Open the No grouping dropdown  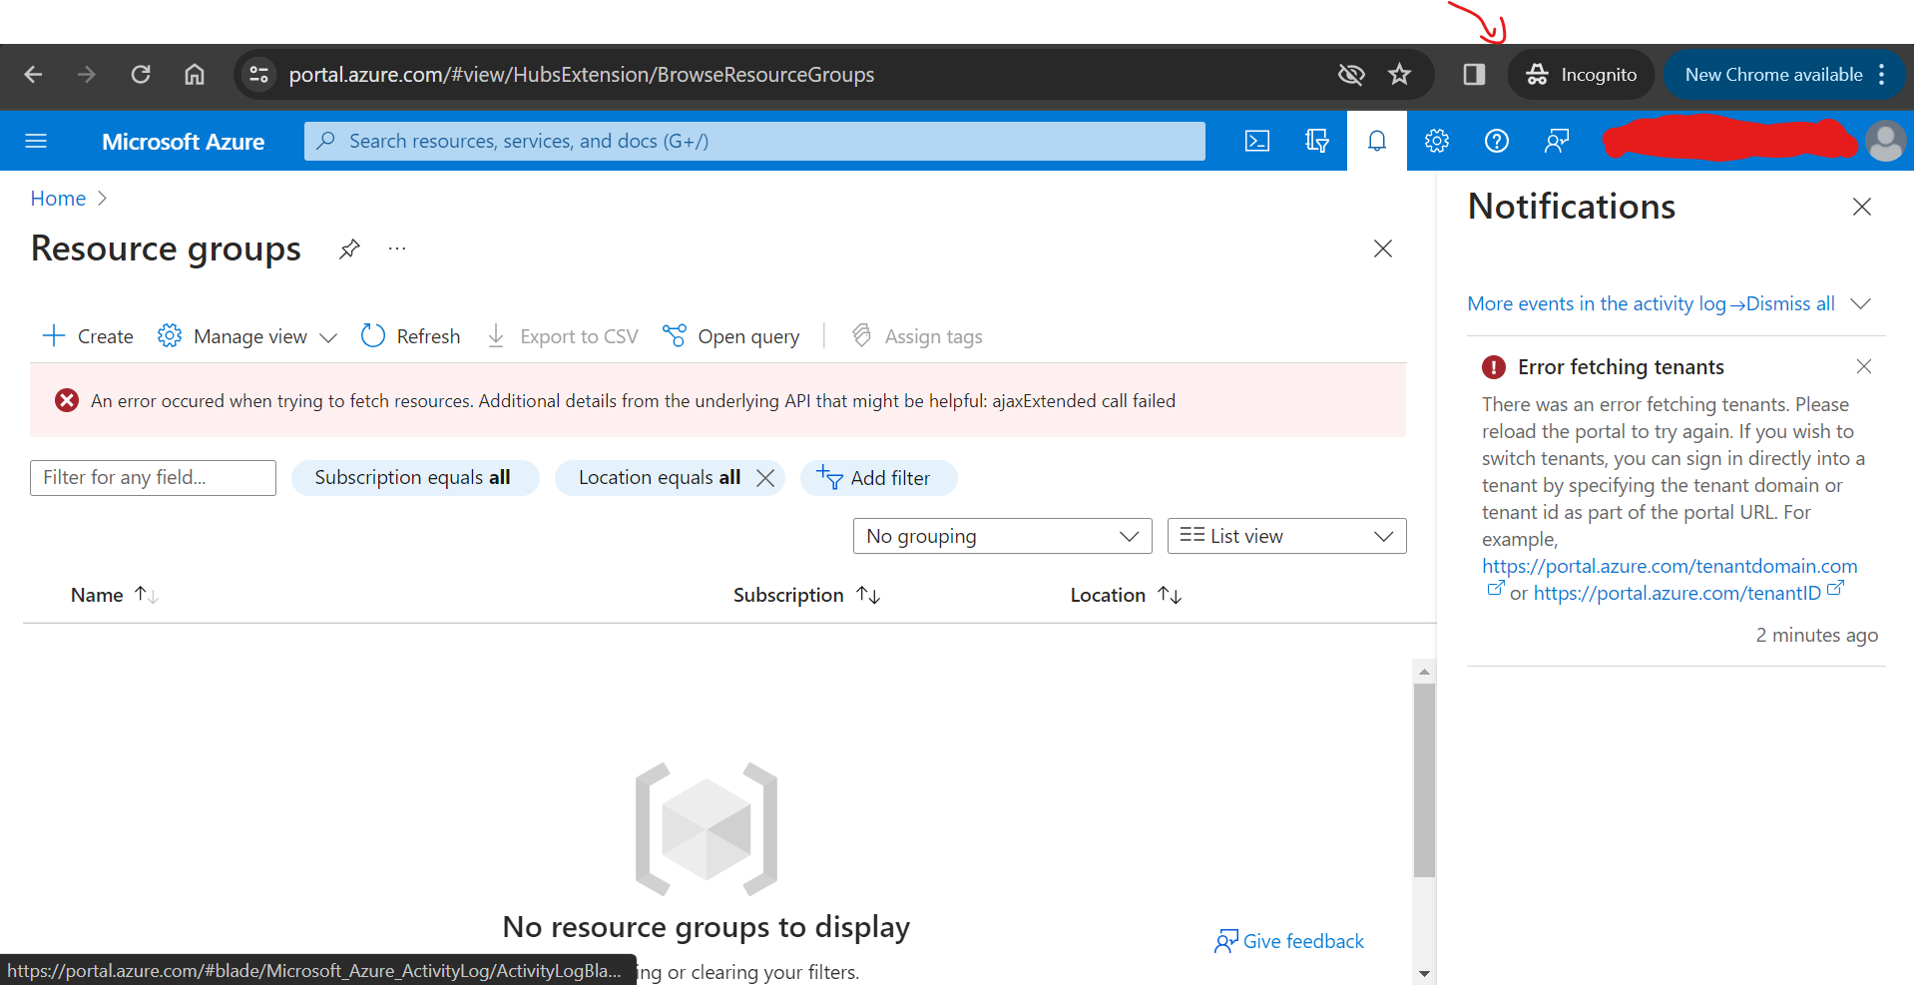tap(1003, 536)
